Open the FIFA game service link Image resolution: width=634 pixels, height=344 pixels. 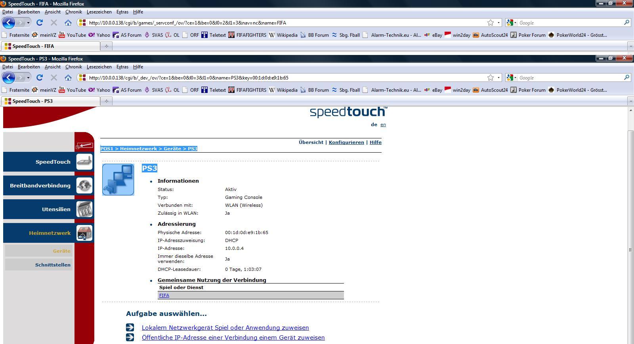[x=164, y=295]
